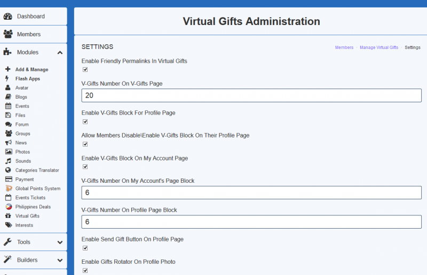
Task: Open the News megaphone icon
Action: click(x=9, y=142)
